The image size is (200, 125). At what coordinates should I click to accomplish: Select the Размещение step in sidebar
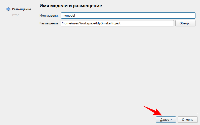tap(21, 9)
